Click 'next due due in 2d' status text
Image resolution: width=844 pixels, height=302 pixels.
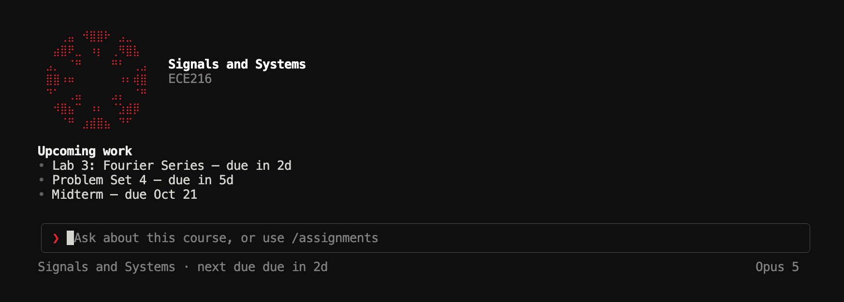tap(262, 267)
